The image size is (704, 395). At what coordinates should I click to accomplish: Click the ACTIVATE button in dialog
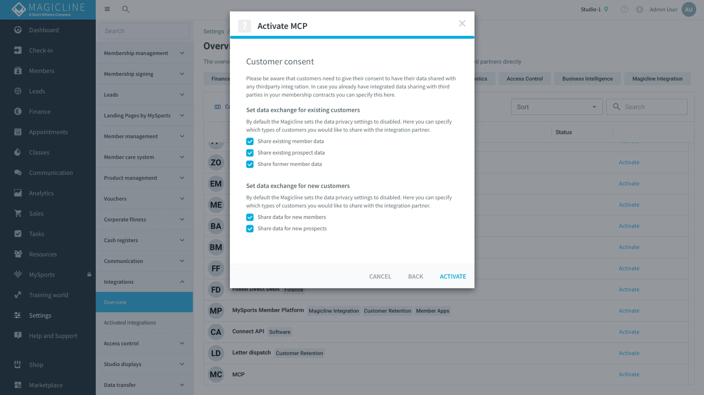tap(453, 276)
